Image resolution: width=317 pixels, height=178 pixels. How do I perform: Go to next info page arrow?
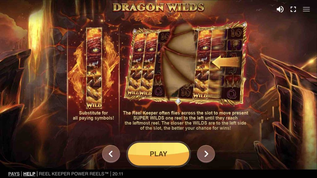(206, 154)
